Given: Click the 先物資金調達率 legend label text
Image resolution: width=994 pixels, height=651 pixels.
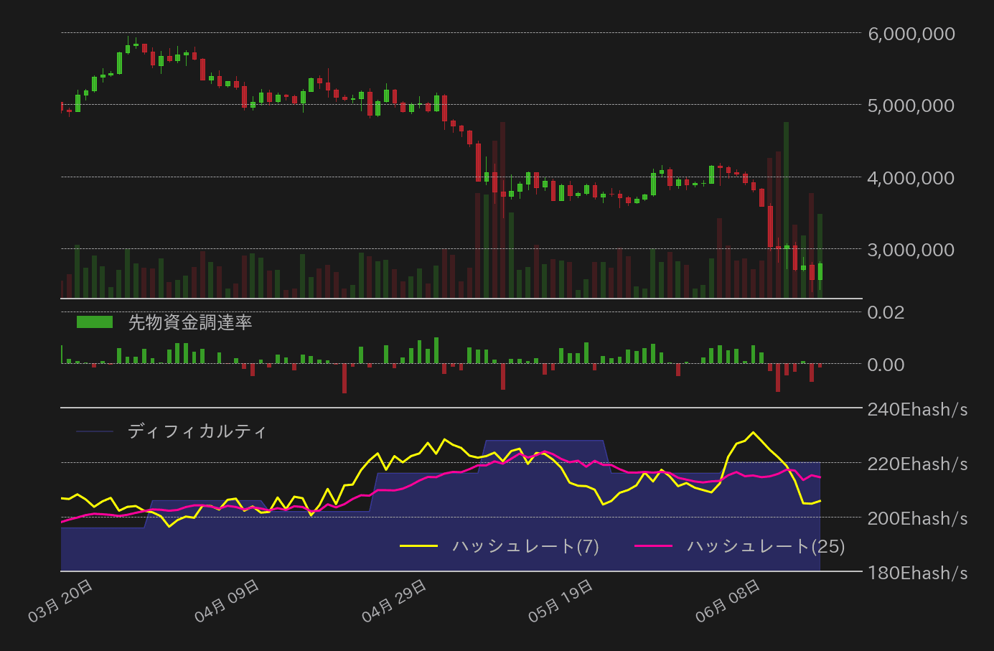Looking at the screenshot, I should coord(190,323).
